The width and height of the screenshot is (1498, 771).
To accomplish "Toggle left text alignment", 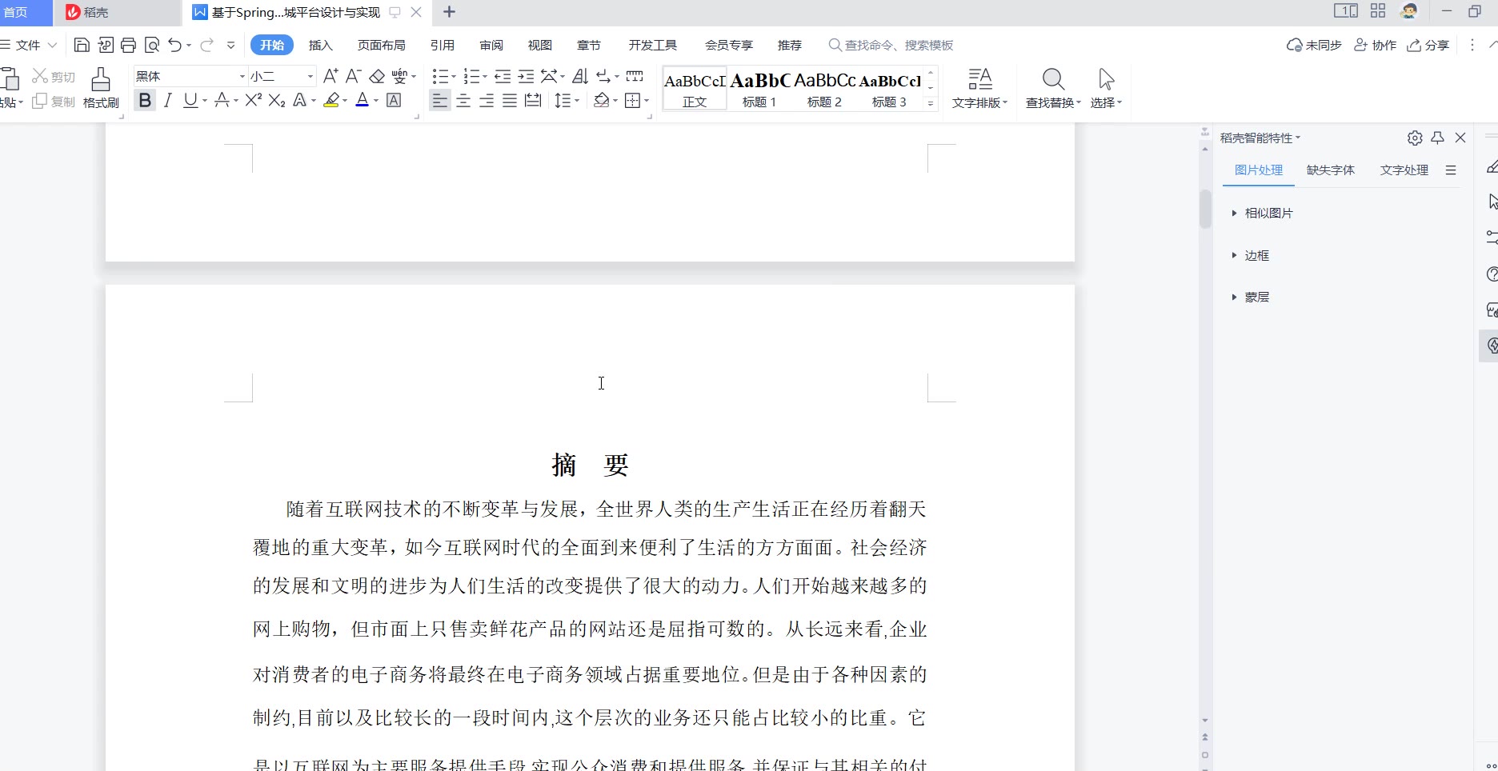I will pos(439,101).
